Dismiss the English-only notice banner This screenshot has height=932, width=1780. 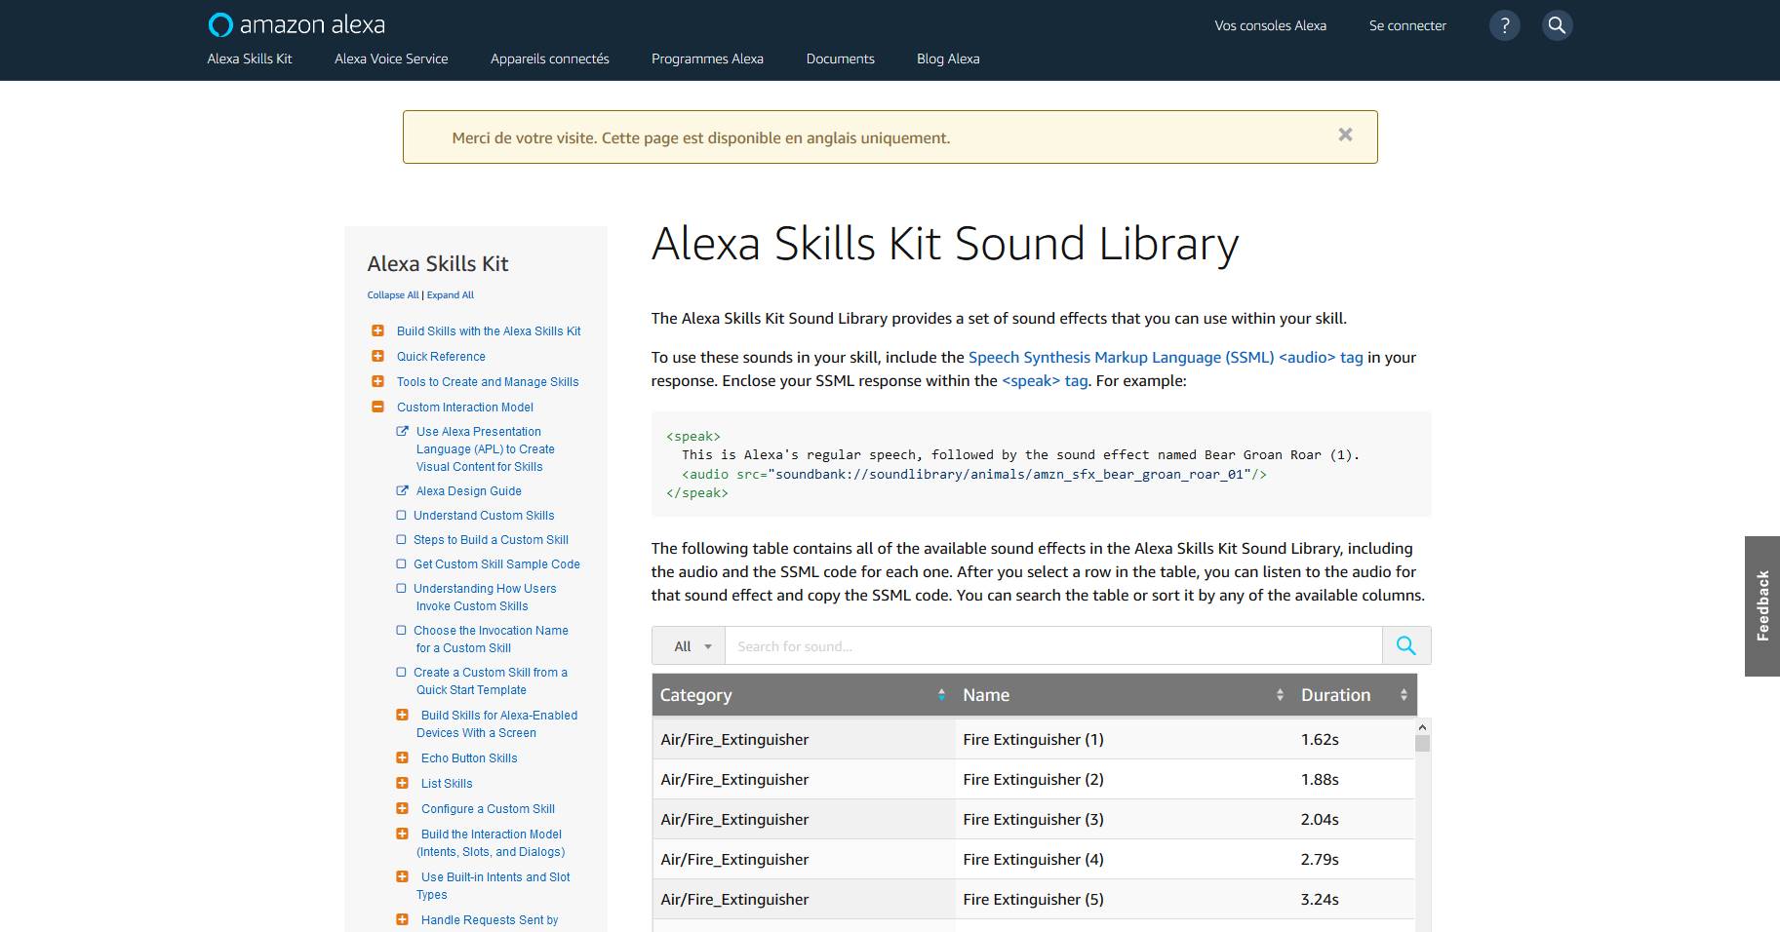(x=1345, y=136)
